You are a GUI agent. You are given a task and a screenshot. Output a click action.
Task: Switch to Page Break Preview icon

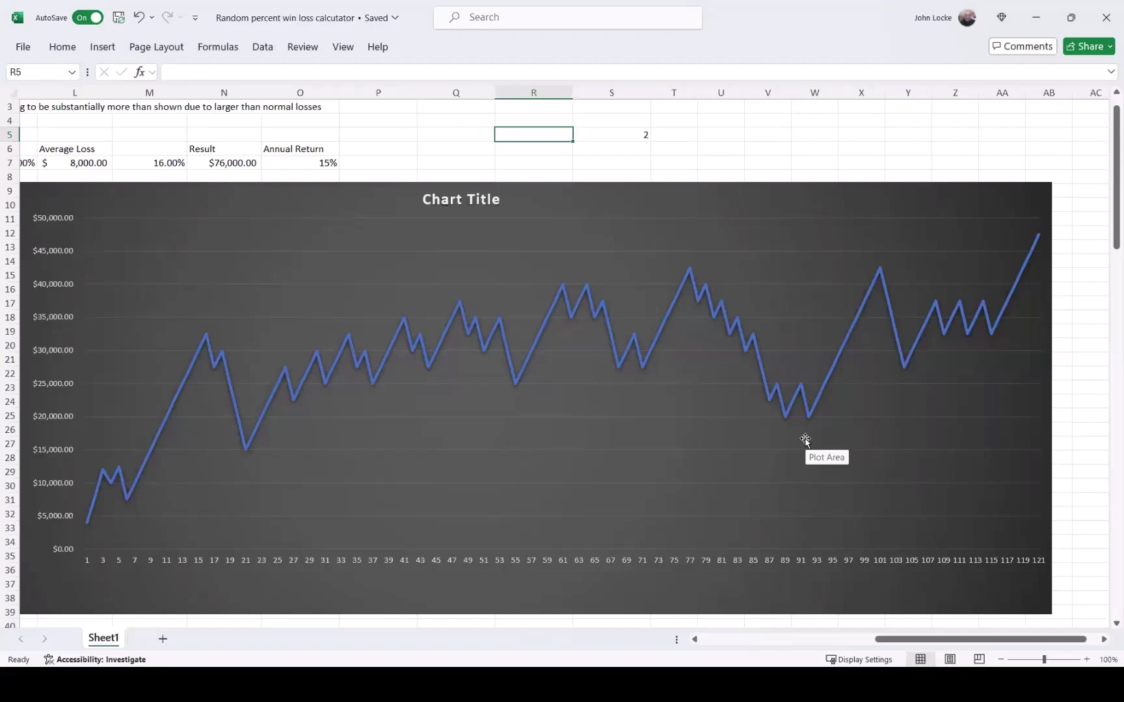click(x=979, y=659)
